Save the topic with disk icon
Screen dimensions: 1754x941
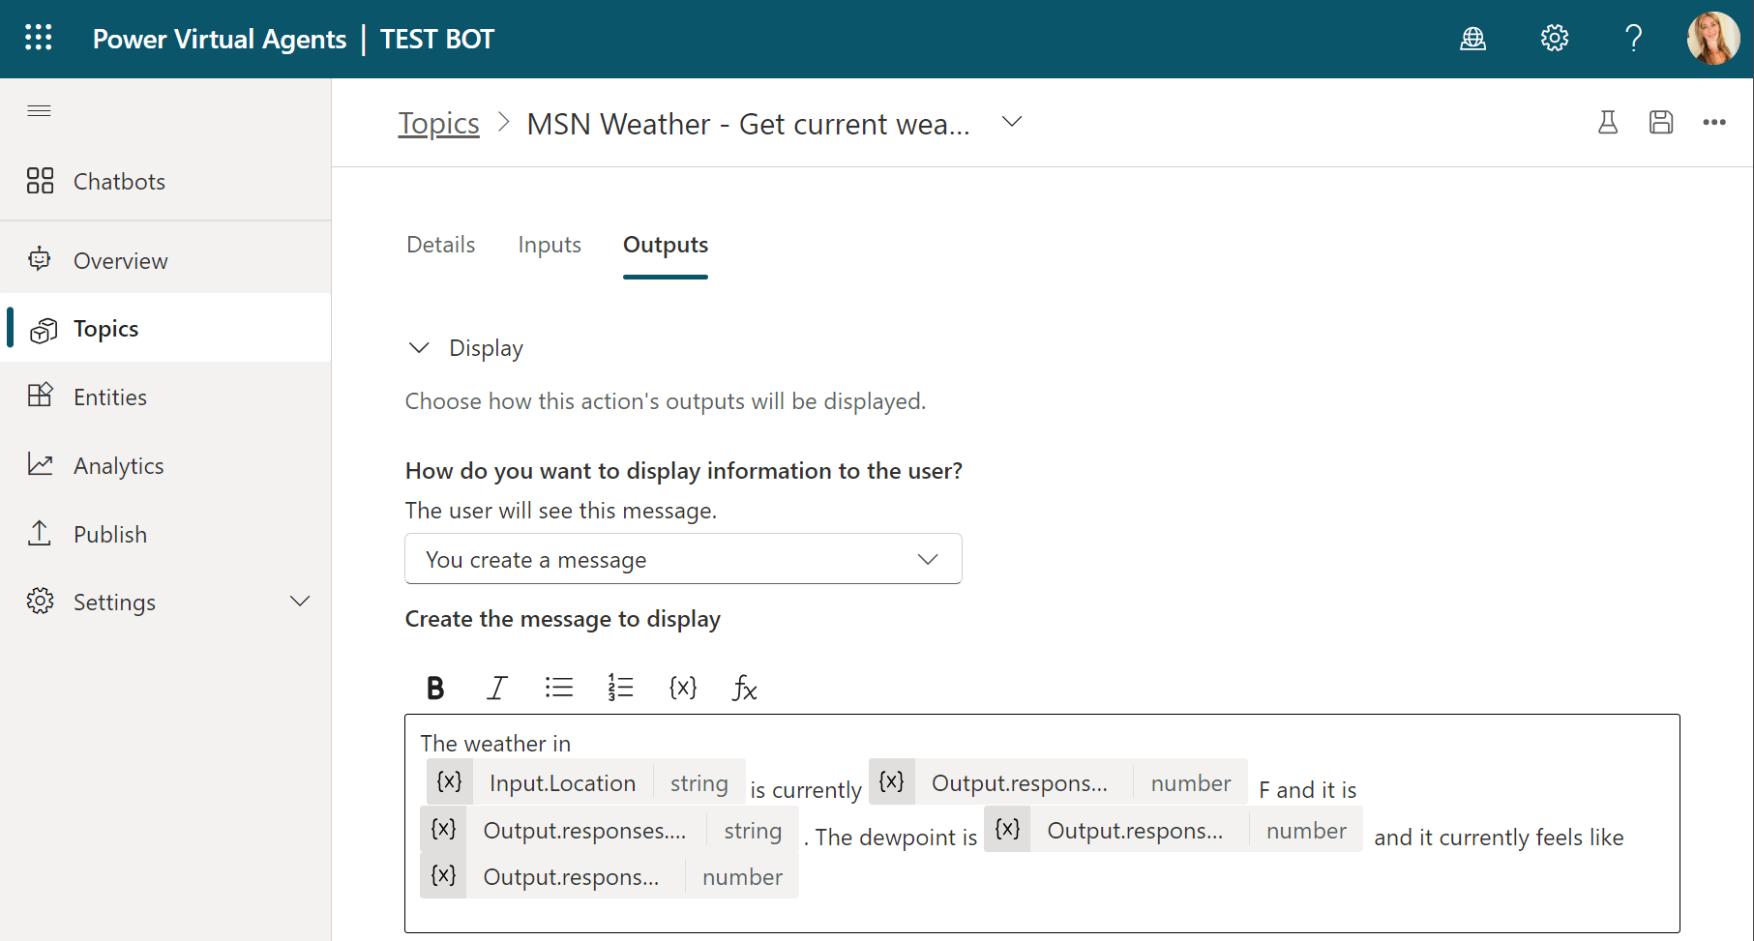point(1661,122)
